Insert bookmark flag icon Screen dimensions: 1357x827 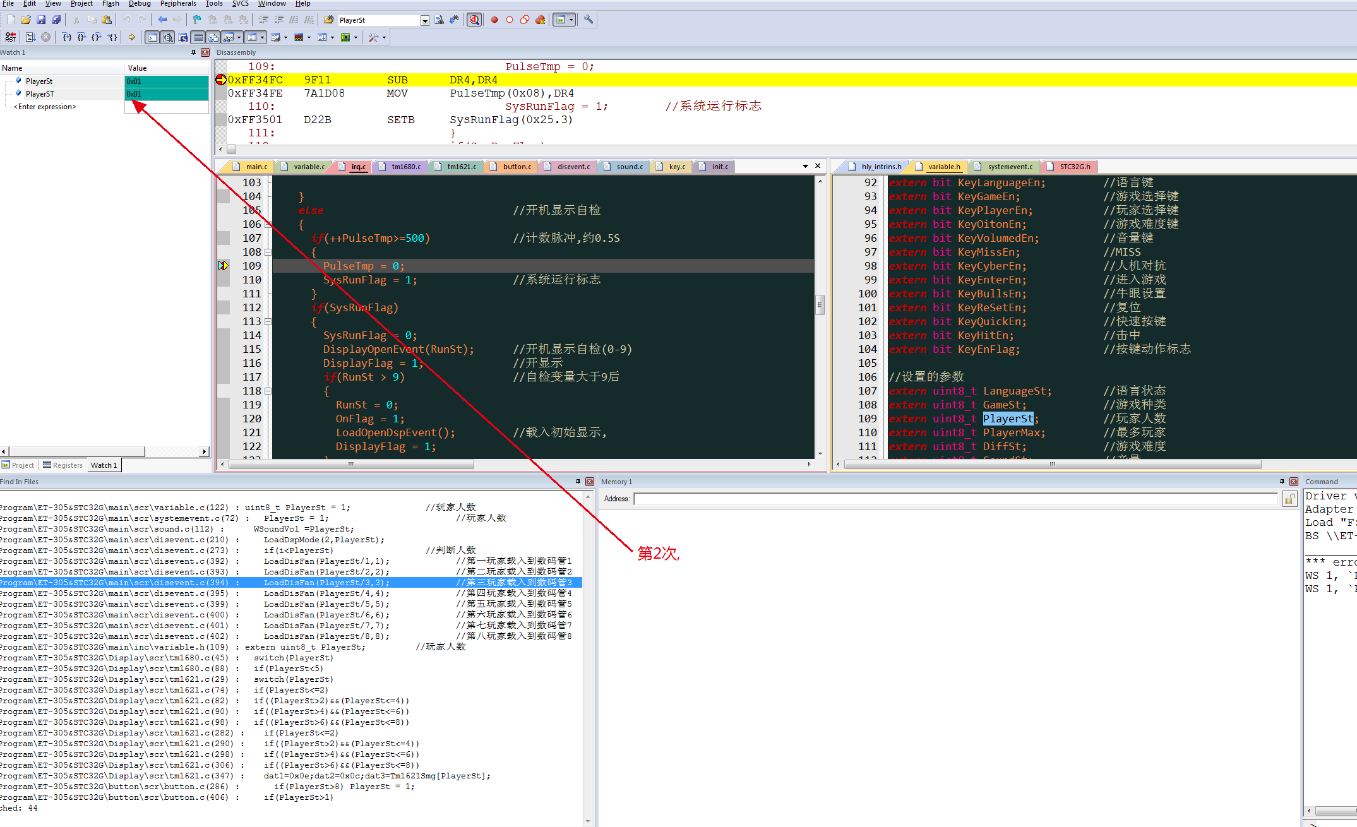[x=197, y=20]
